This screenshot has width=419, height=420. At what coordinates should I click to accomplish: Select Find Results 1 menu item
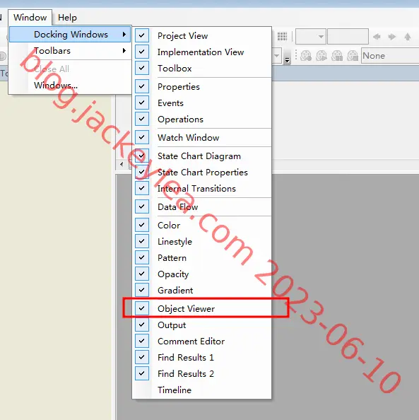[202, 357]
